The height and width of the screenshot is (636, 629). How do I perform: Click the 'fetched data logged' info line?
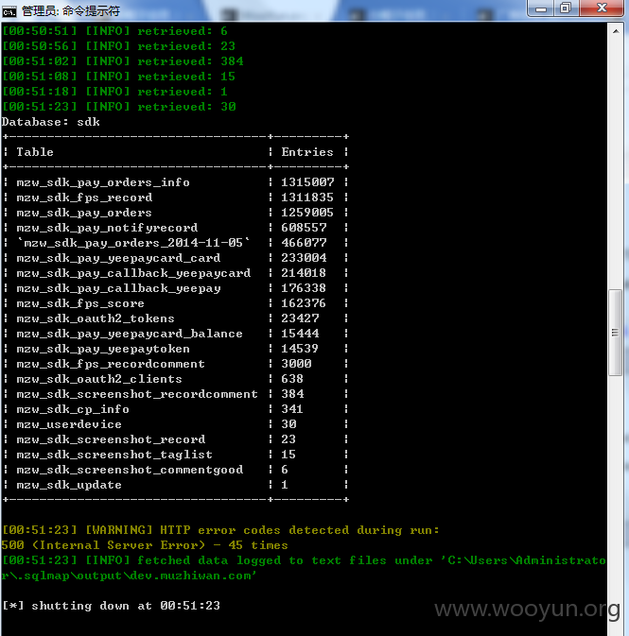pos(304,561)
